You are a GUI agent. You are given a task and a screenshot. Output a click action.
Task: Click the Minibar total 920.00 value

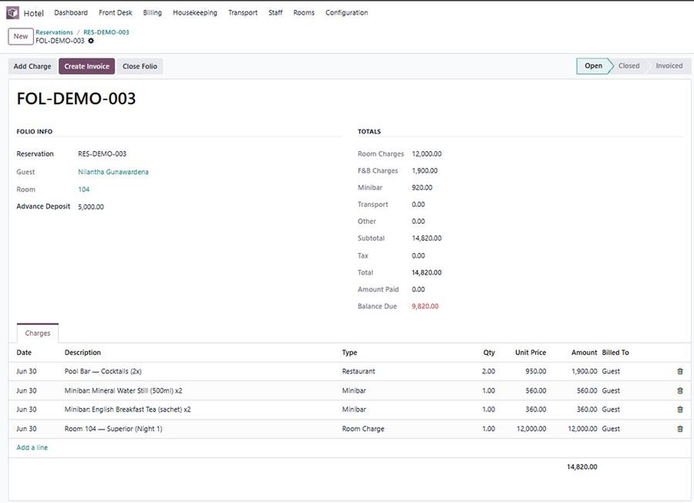coord(422,188)
